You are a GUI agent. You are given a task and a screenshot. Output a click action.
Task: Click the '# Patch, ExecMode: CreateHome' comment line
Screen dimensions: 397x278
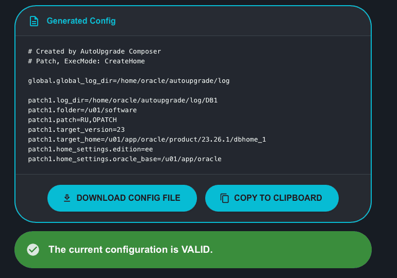(x=87, y=61)
